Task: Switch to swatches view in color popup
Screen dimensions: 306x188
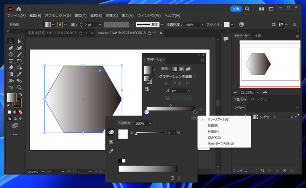Action: pyautogui.click(x=111, y=142)
